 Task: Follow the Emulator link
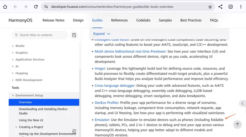102,120
